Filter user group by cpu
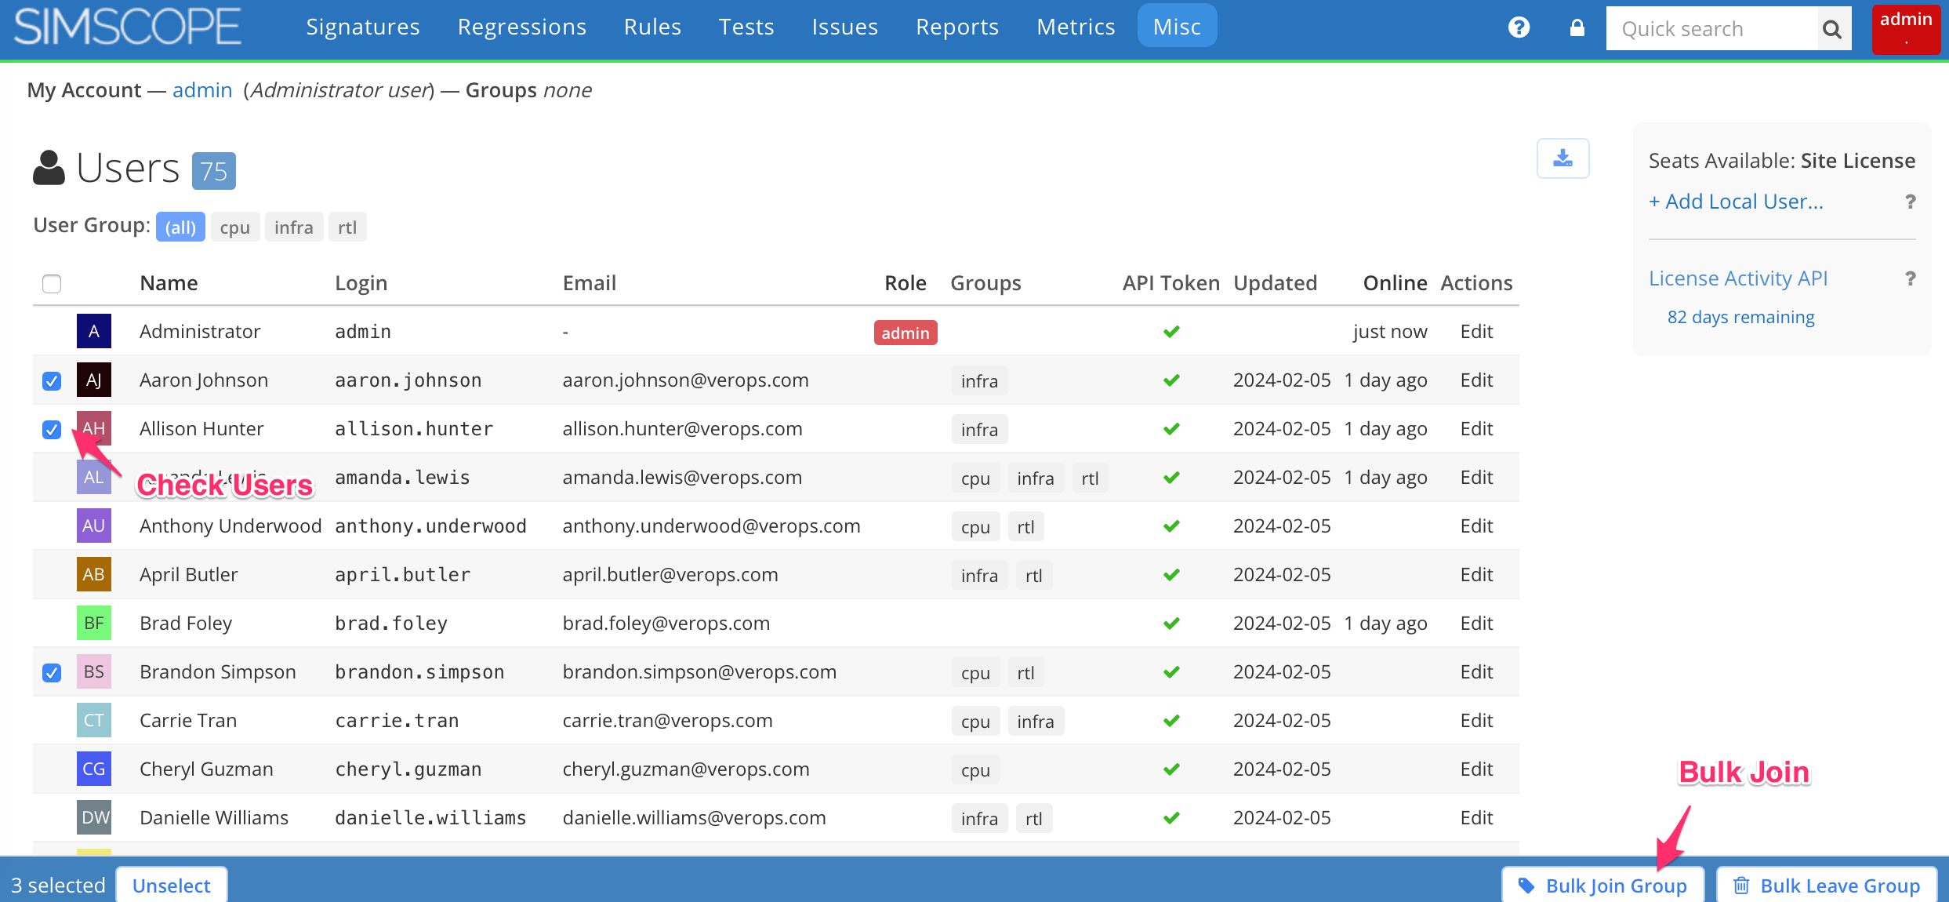This screenshot has width=1949, height=902. pyautogui.click(x=235, y=227)
